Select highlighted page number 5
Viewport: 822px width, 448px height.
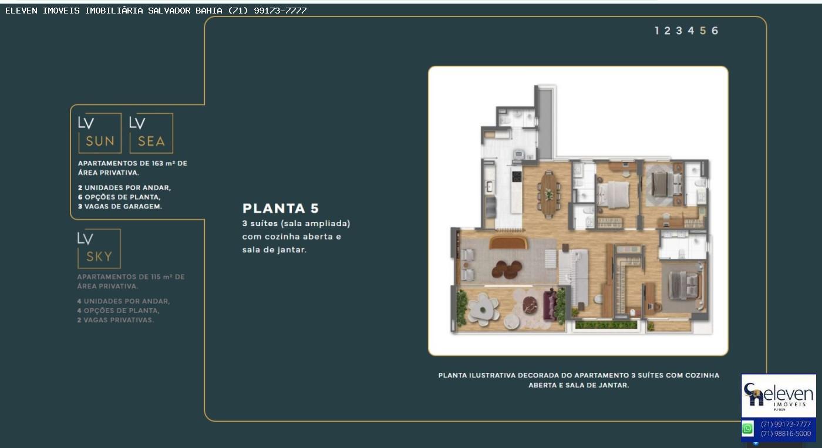point(703,31)
